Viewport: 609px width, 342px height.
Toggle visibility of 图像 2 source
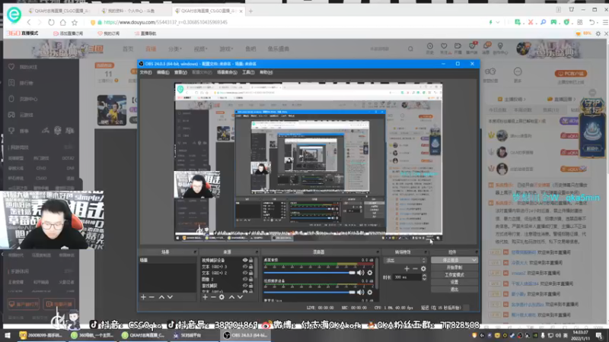coord(244,279)
